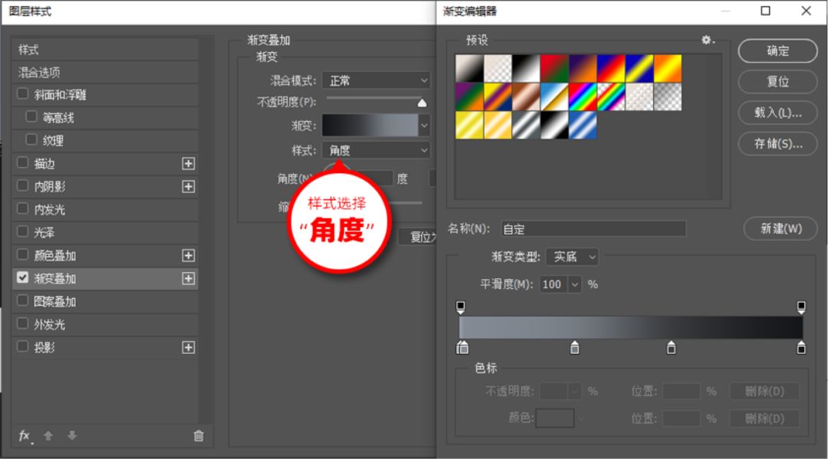The height and width of the screenshot is (459, 828).
Task: Click the fx effects icon at panel bottom
Action: click(x=25, y=436)
